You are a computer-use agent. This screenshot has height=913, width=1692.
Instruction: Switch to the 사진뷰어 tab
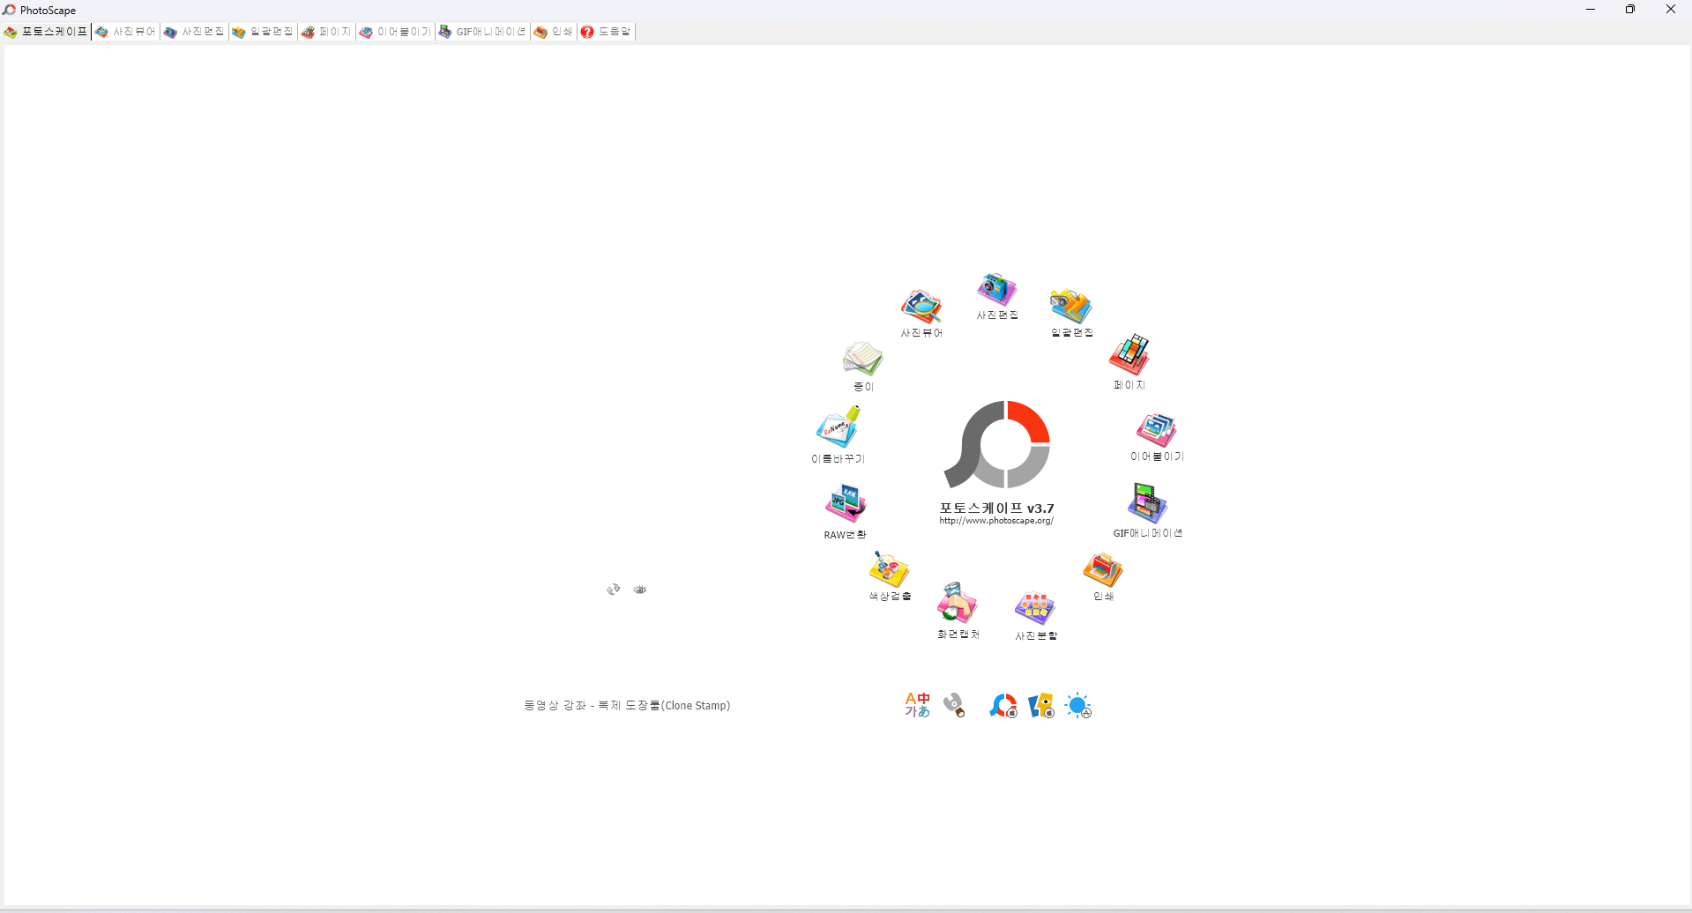click(x=125, y=32)
